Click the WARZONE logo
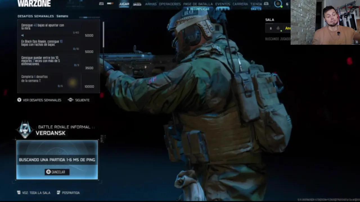The height and width of the screenshot is (202, 360). point(34,3)
